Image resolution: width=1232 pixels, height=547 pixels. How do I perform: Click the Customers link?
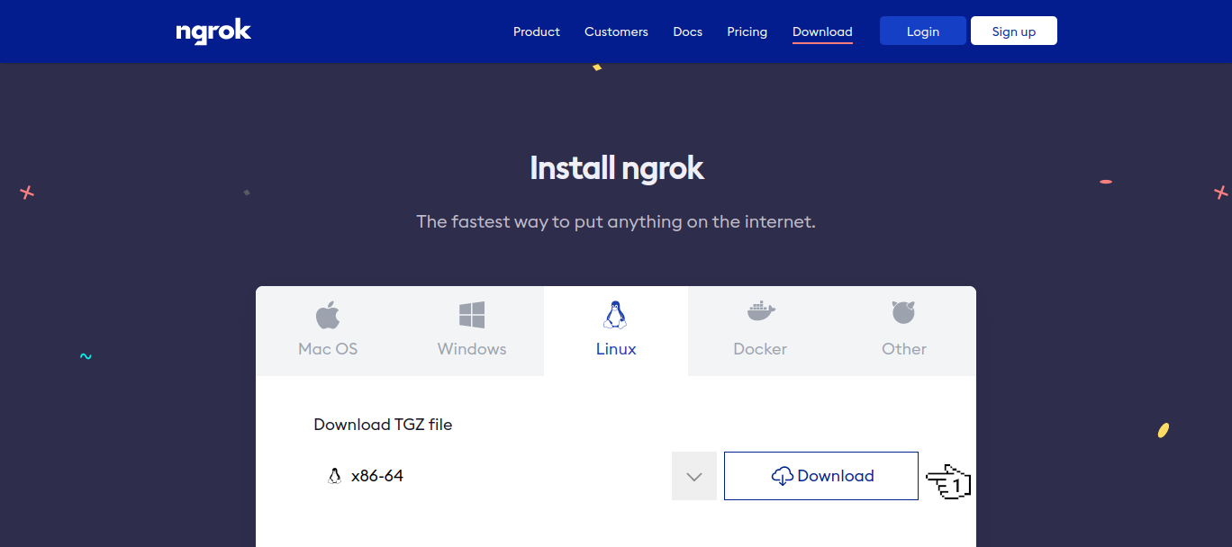coord(616,31)
